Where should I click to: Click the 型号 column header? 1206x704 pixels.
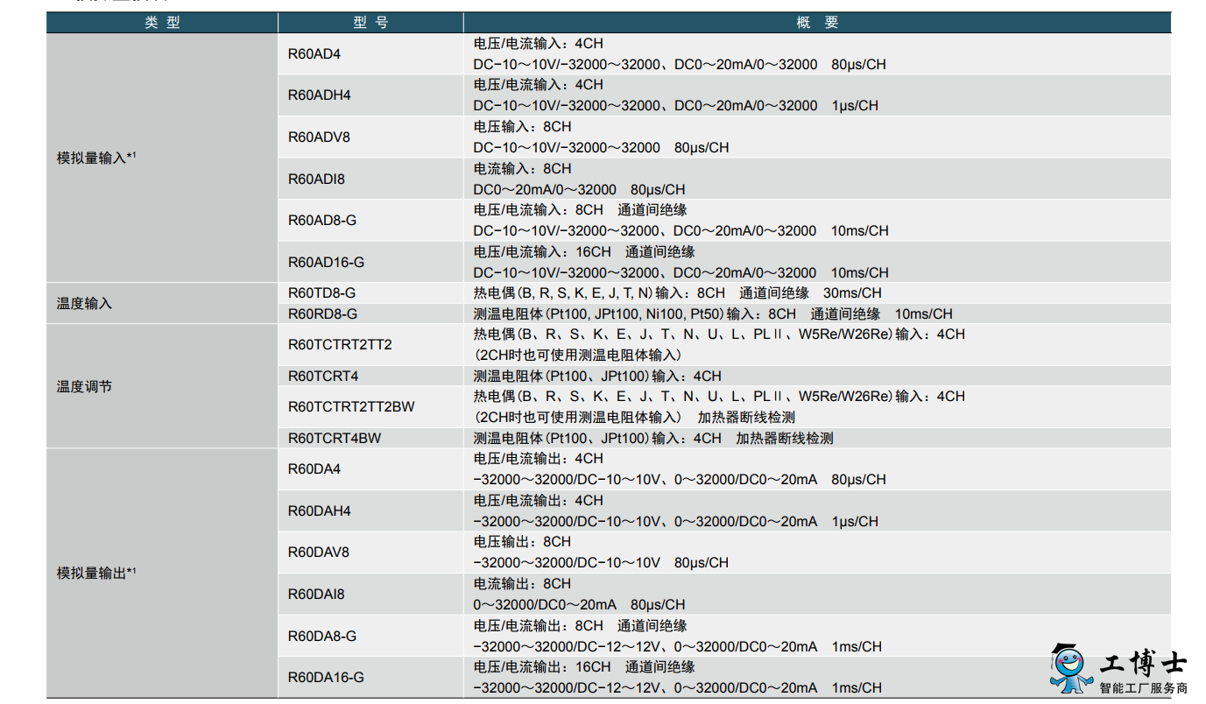click(x=370, y=23)
